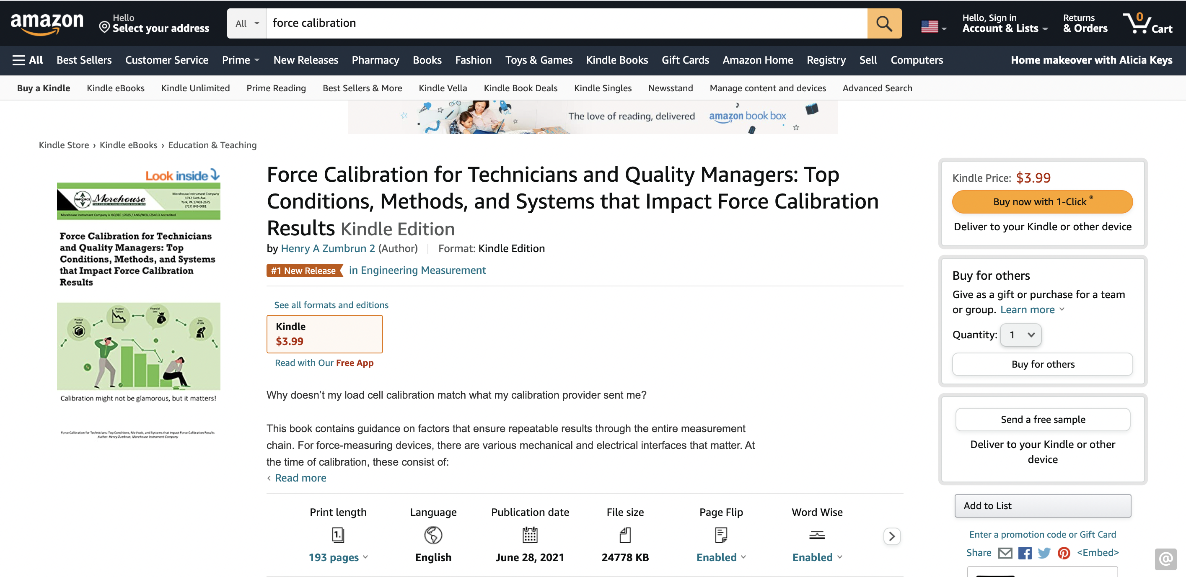
Task: Click the @ floating button
Action: point(1165,559)
